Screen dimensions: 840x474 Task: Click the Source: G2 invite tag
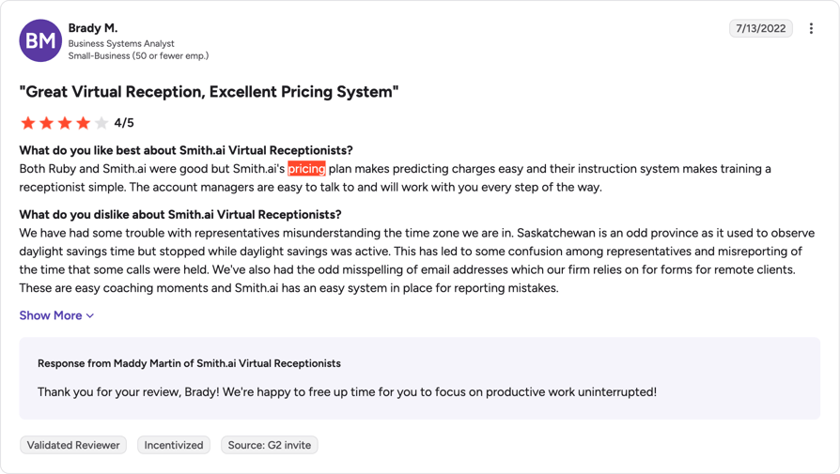pyautogui.click(x=270, y=445)
